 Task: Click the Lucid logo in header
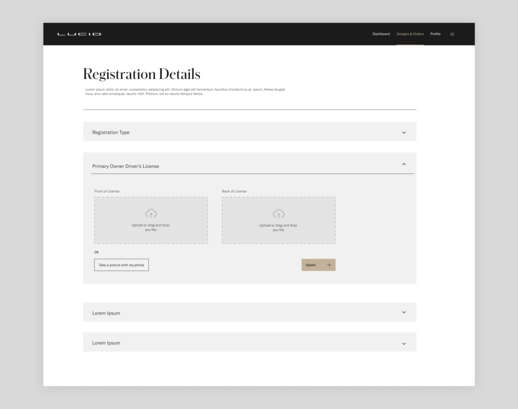tap(79, 34)
